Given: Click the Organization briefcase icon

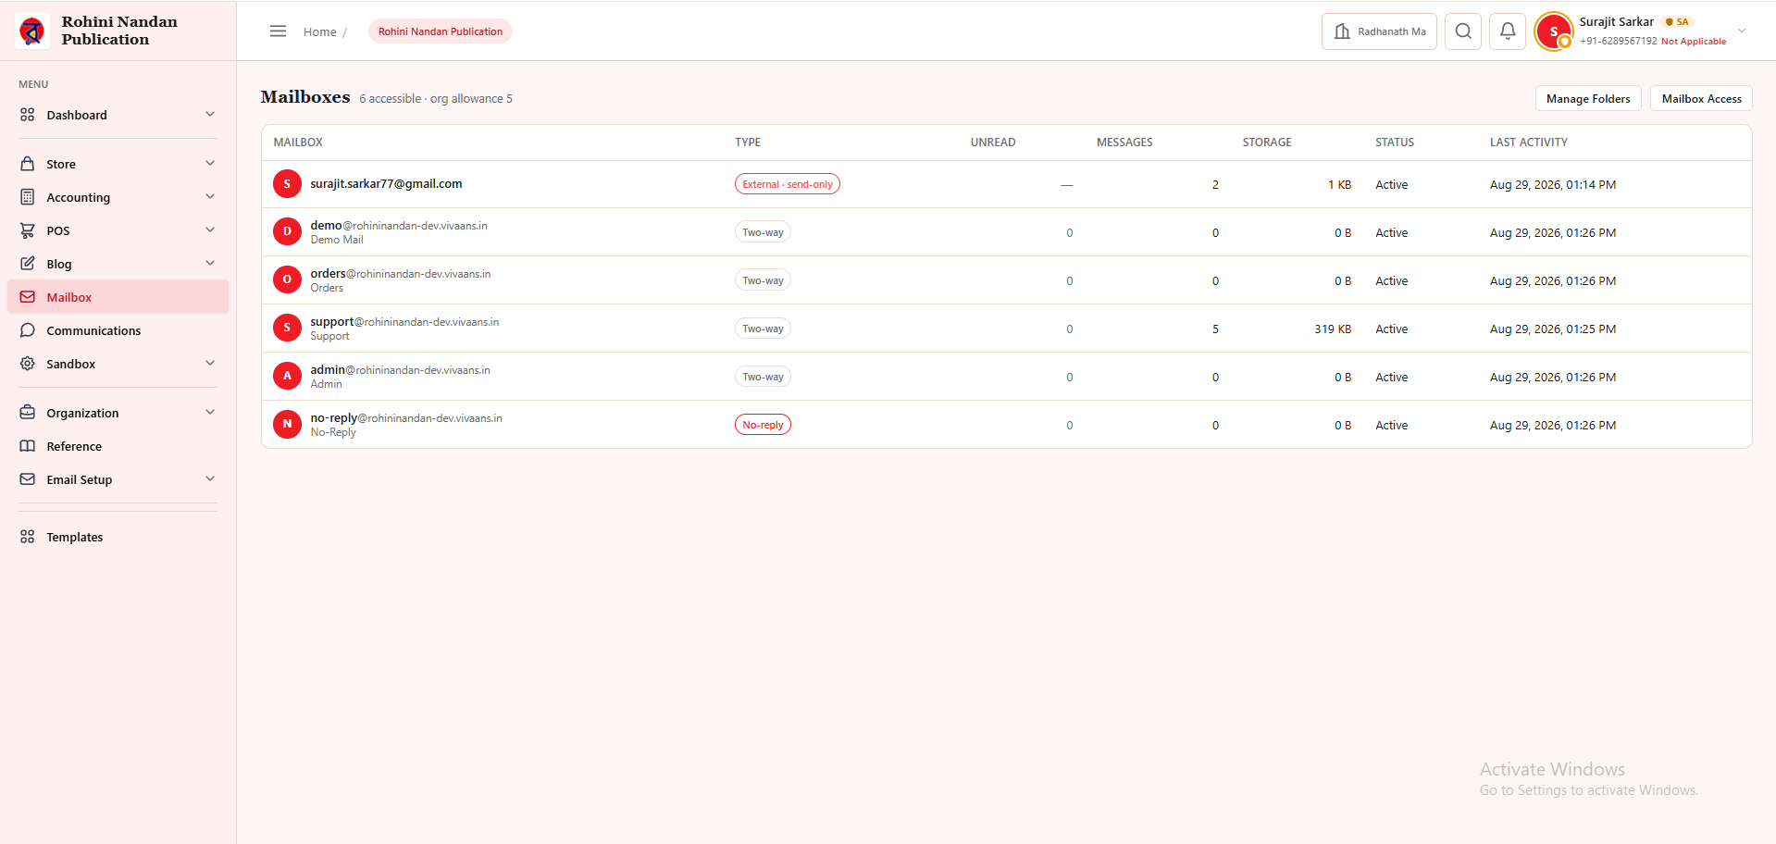Looking at the screenshot, I should pos(28,413).
